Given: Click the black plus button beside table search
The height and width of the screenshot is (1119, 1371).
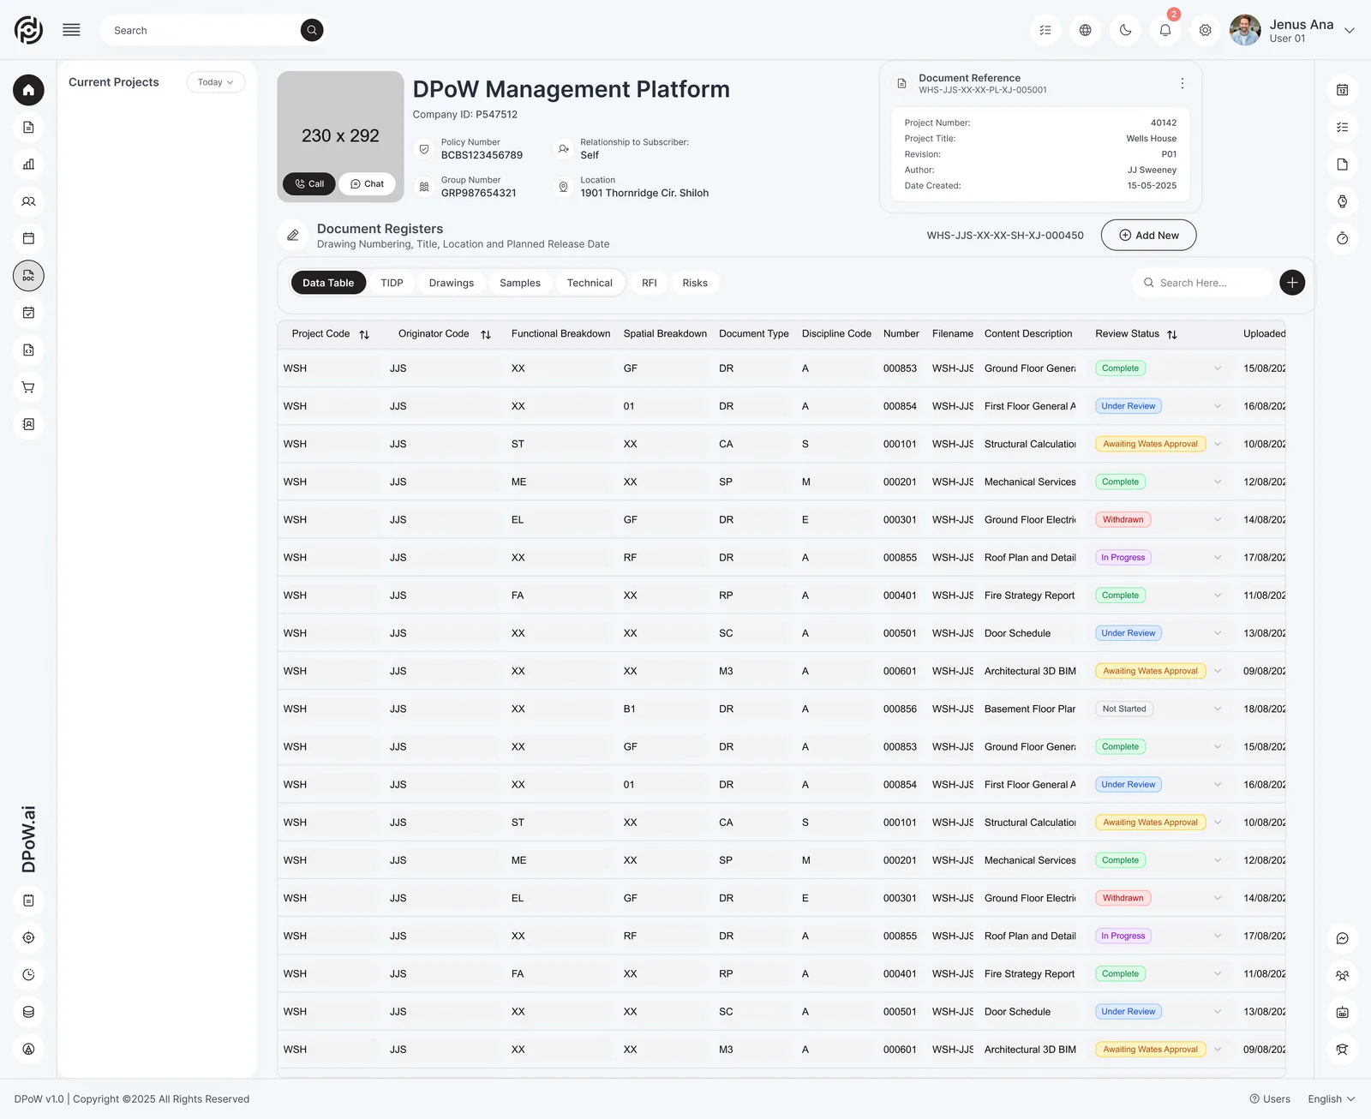Looking at the screenshot, I should click(1292, 283).
